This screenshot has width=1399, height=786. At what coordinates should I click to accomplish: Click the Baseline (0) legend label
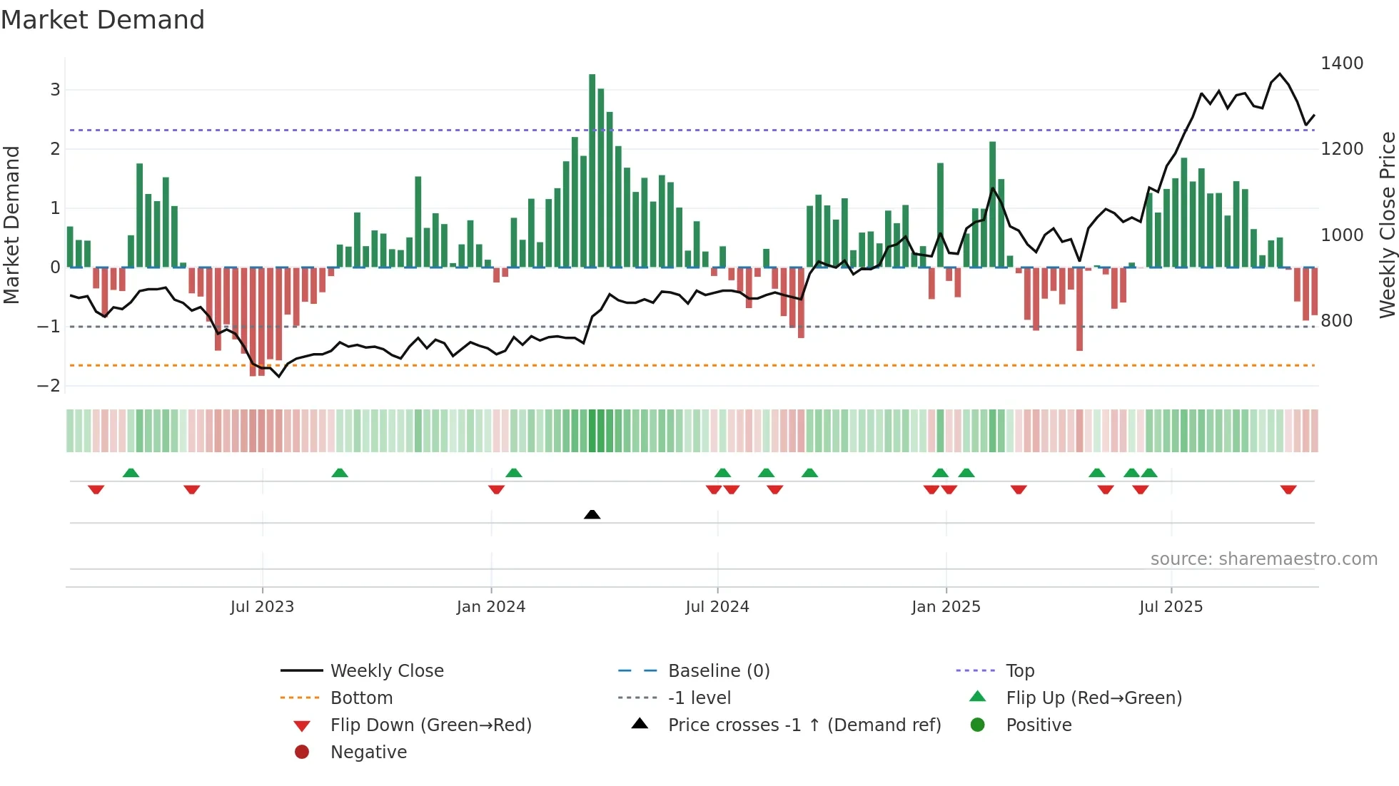coord(719,670)
